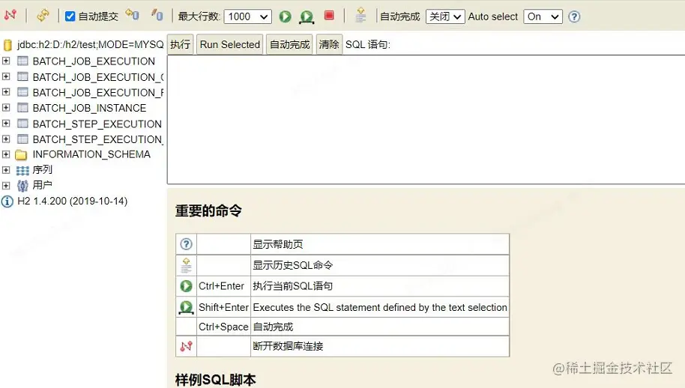Click the 自动完成 button above SQL editor
This screenshot has width=685, height=388.
click(x=289, y=44)
